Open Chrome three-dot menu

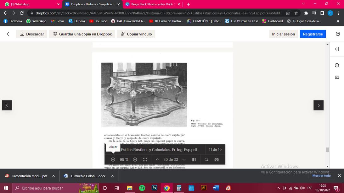coord(339,13)
